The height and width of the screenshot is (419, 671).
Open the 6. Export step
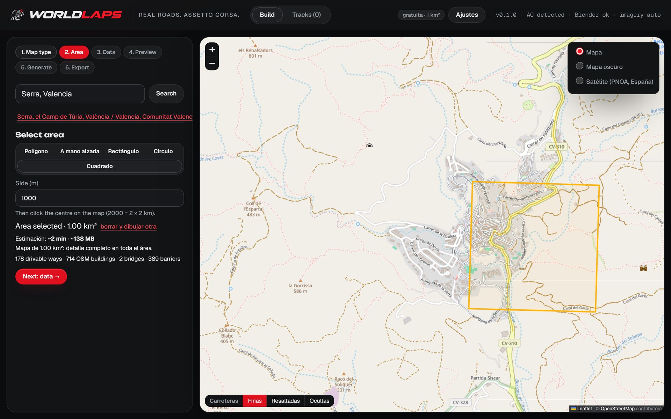click(x=77, y=67)
